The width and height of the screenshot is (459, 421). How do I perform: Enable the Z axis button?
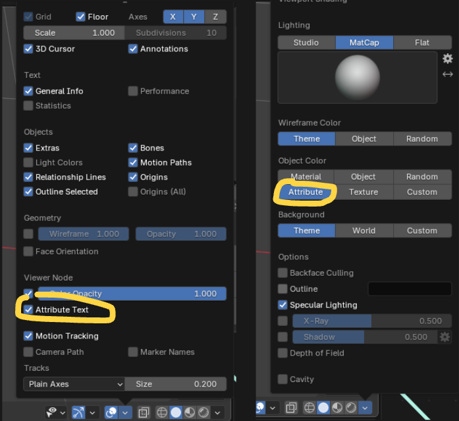coord(215,16)
